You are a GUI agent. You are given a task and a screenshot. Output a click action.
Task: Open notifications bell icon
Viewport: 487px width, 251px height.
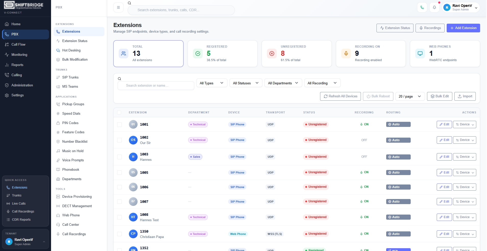(434, 7)
